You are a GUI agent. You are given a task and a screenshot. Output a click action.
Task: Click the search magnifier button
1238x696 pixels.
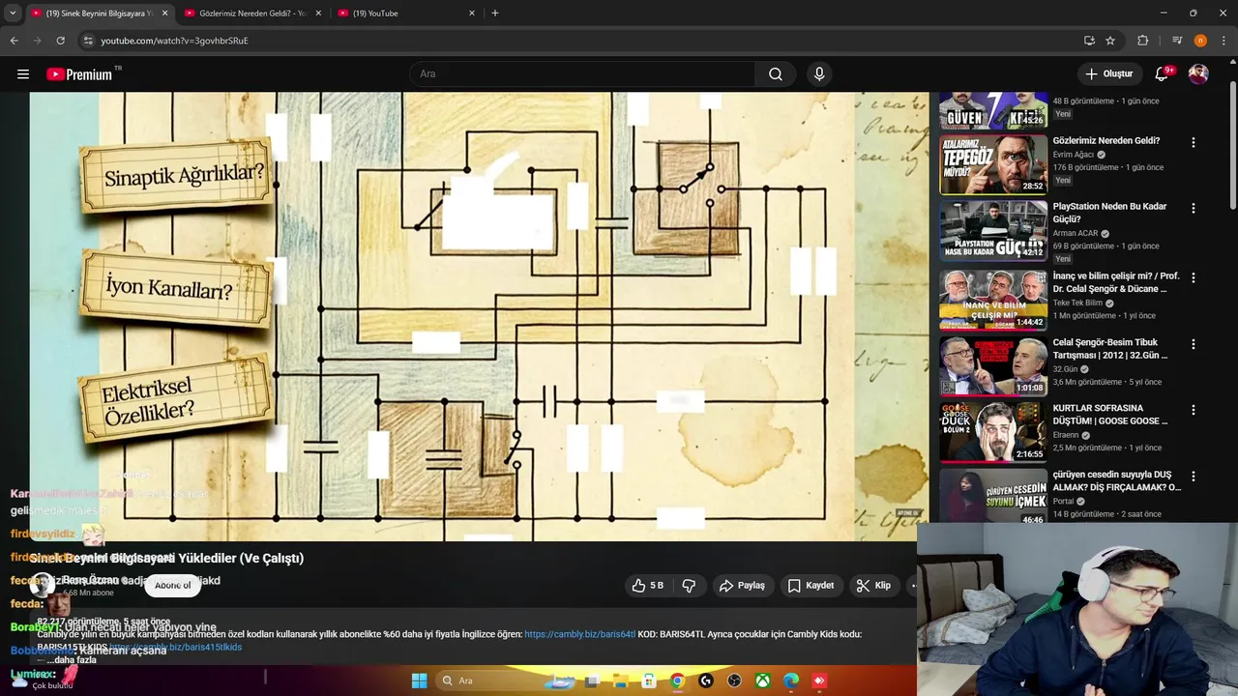776,74
